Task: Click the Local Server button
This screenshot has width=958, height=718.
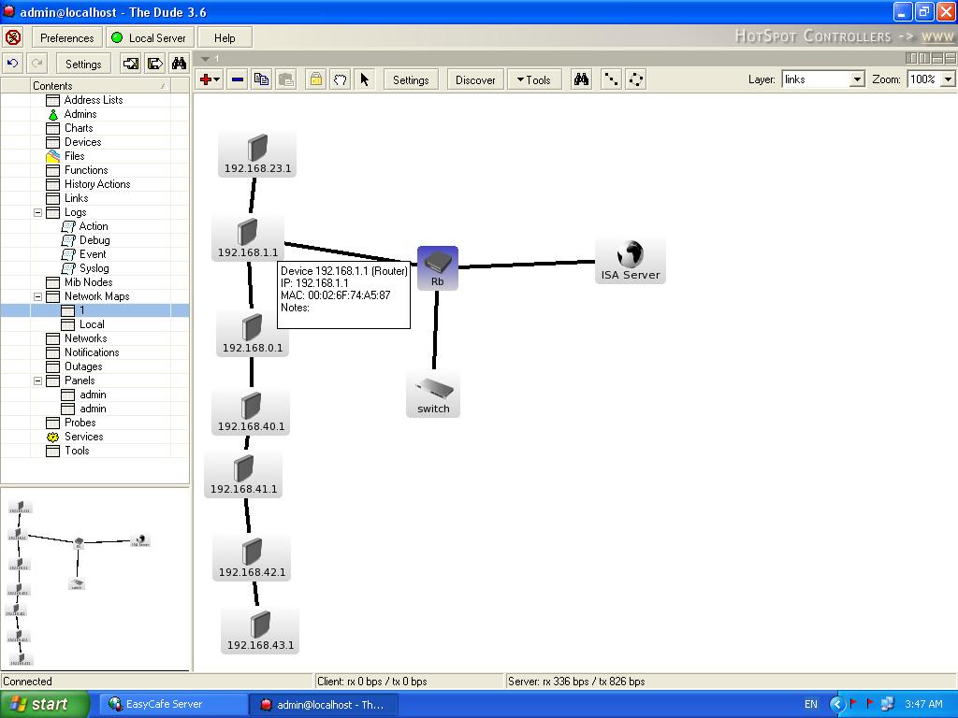Action: pos(150,37)
